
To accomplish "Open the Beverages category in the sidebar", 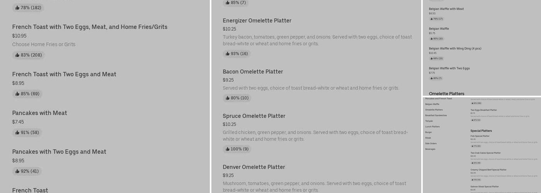I will 430,149.
